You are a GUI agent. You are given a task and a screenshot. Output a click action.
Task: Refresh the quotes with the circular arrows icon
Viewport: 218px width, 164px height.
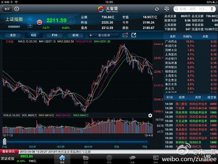pos(157,9)
